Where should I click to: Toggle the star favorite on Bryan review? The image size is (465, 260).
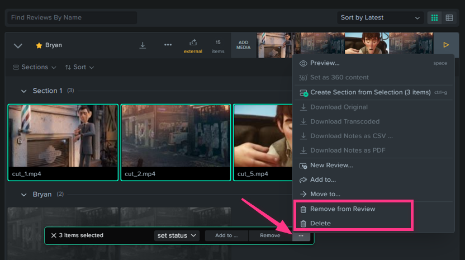pos(39,45)
